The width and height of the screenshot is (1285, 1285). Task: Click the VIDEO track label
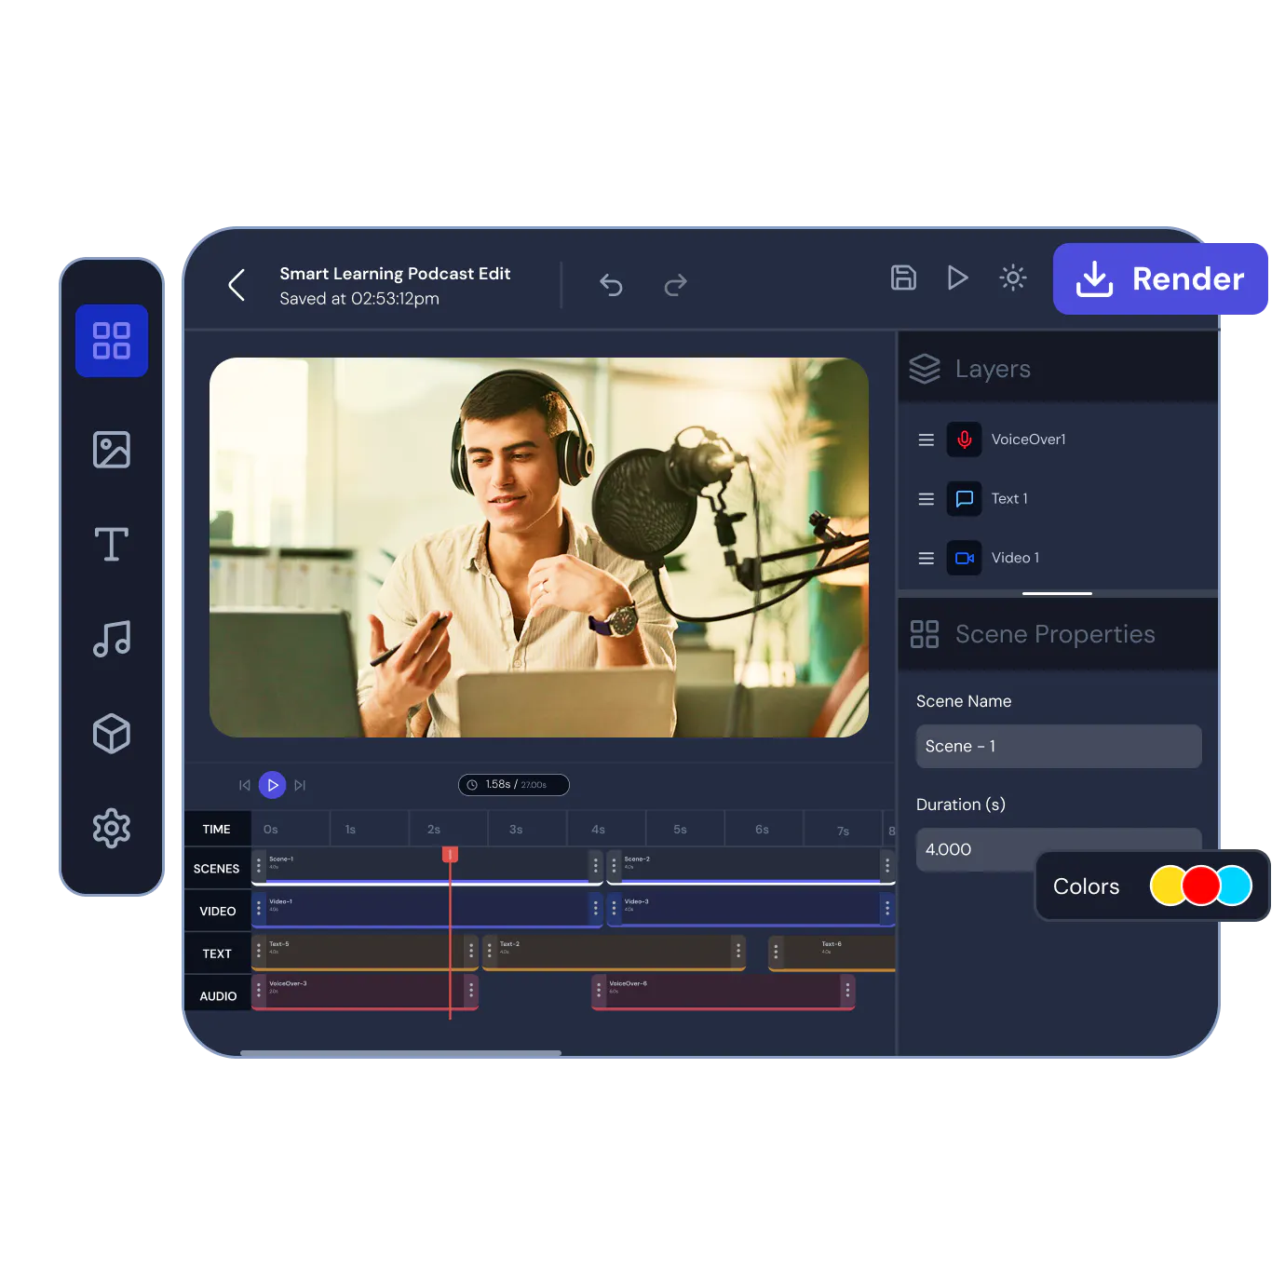coord(217,912)
